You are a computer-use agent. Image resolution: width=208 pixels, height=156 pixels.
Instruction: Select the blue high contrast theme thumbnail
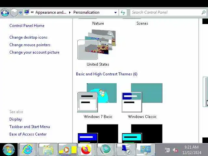tap(98, 134)
